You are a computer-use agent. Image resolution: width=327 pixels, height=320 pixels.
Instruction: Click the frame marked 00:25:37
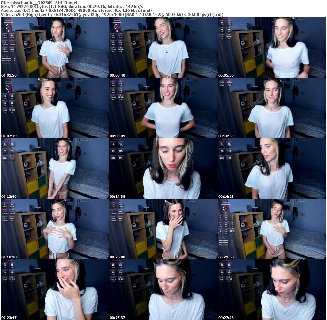click(x=163, y=290)
